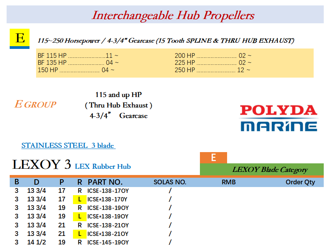Click part number ICSE-138-21OY

click(x=108, y=225)
